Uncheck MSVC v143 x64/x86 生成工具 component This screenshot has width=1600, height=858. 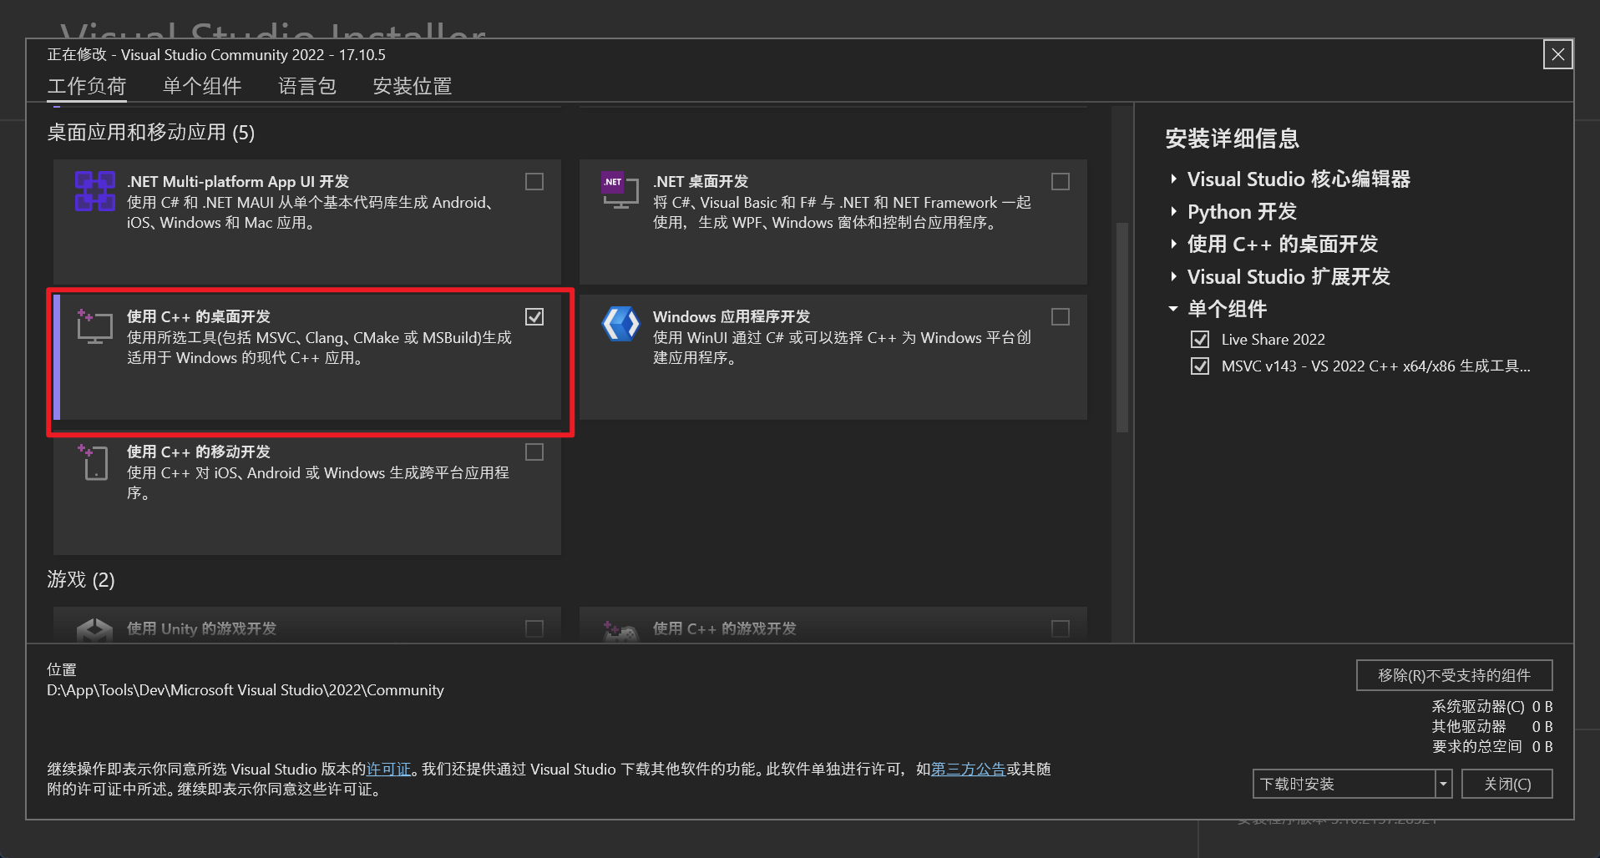click(x=1200, y=366)
